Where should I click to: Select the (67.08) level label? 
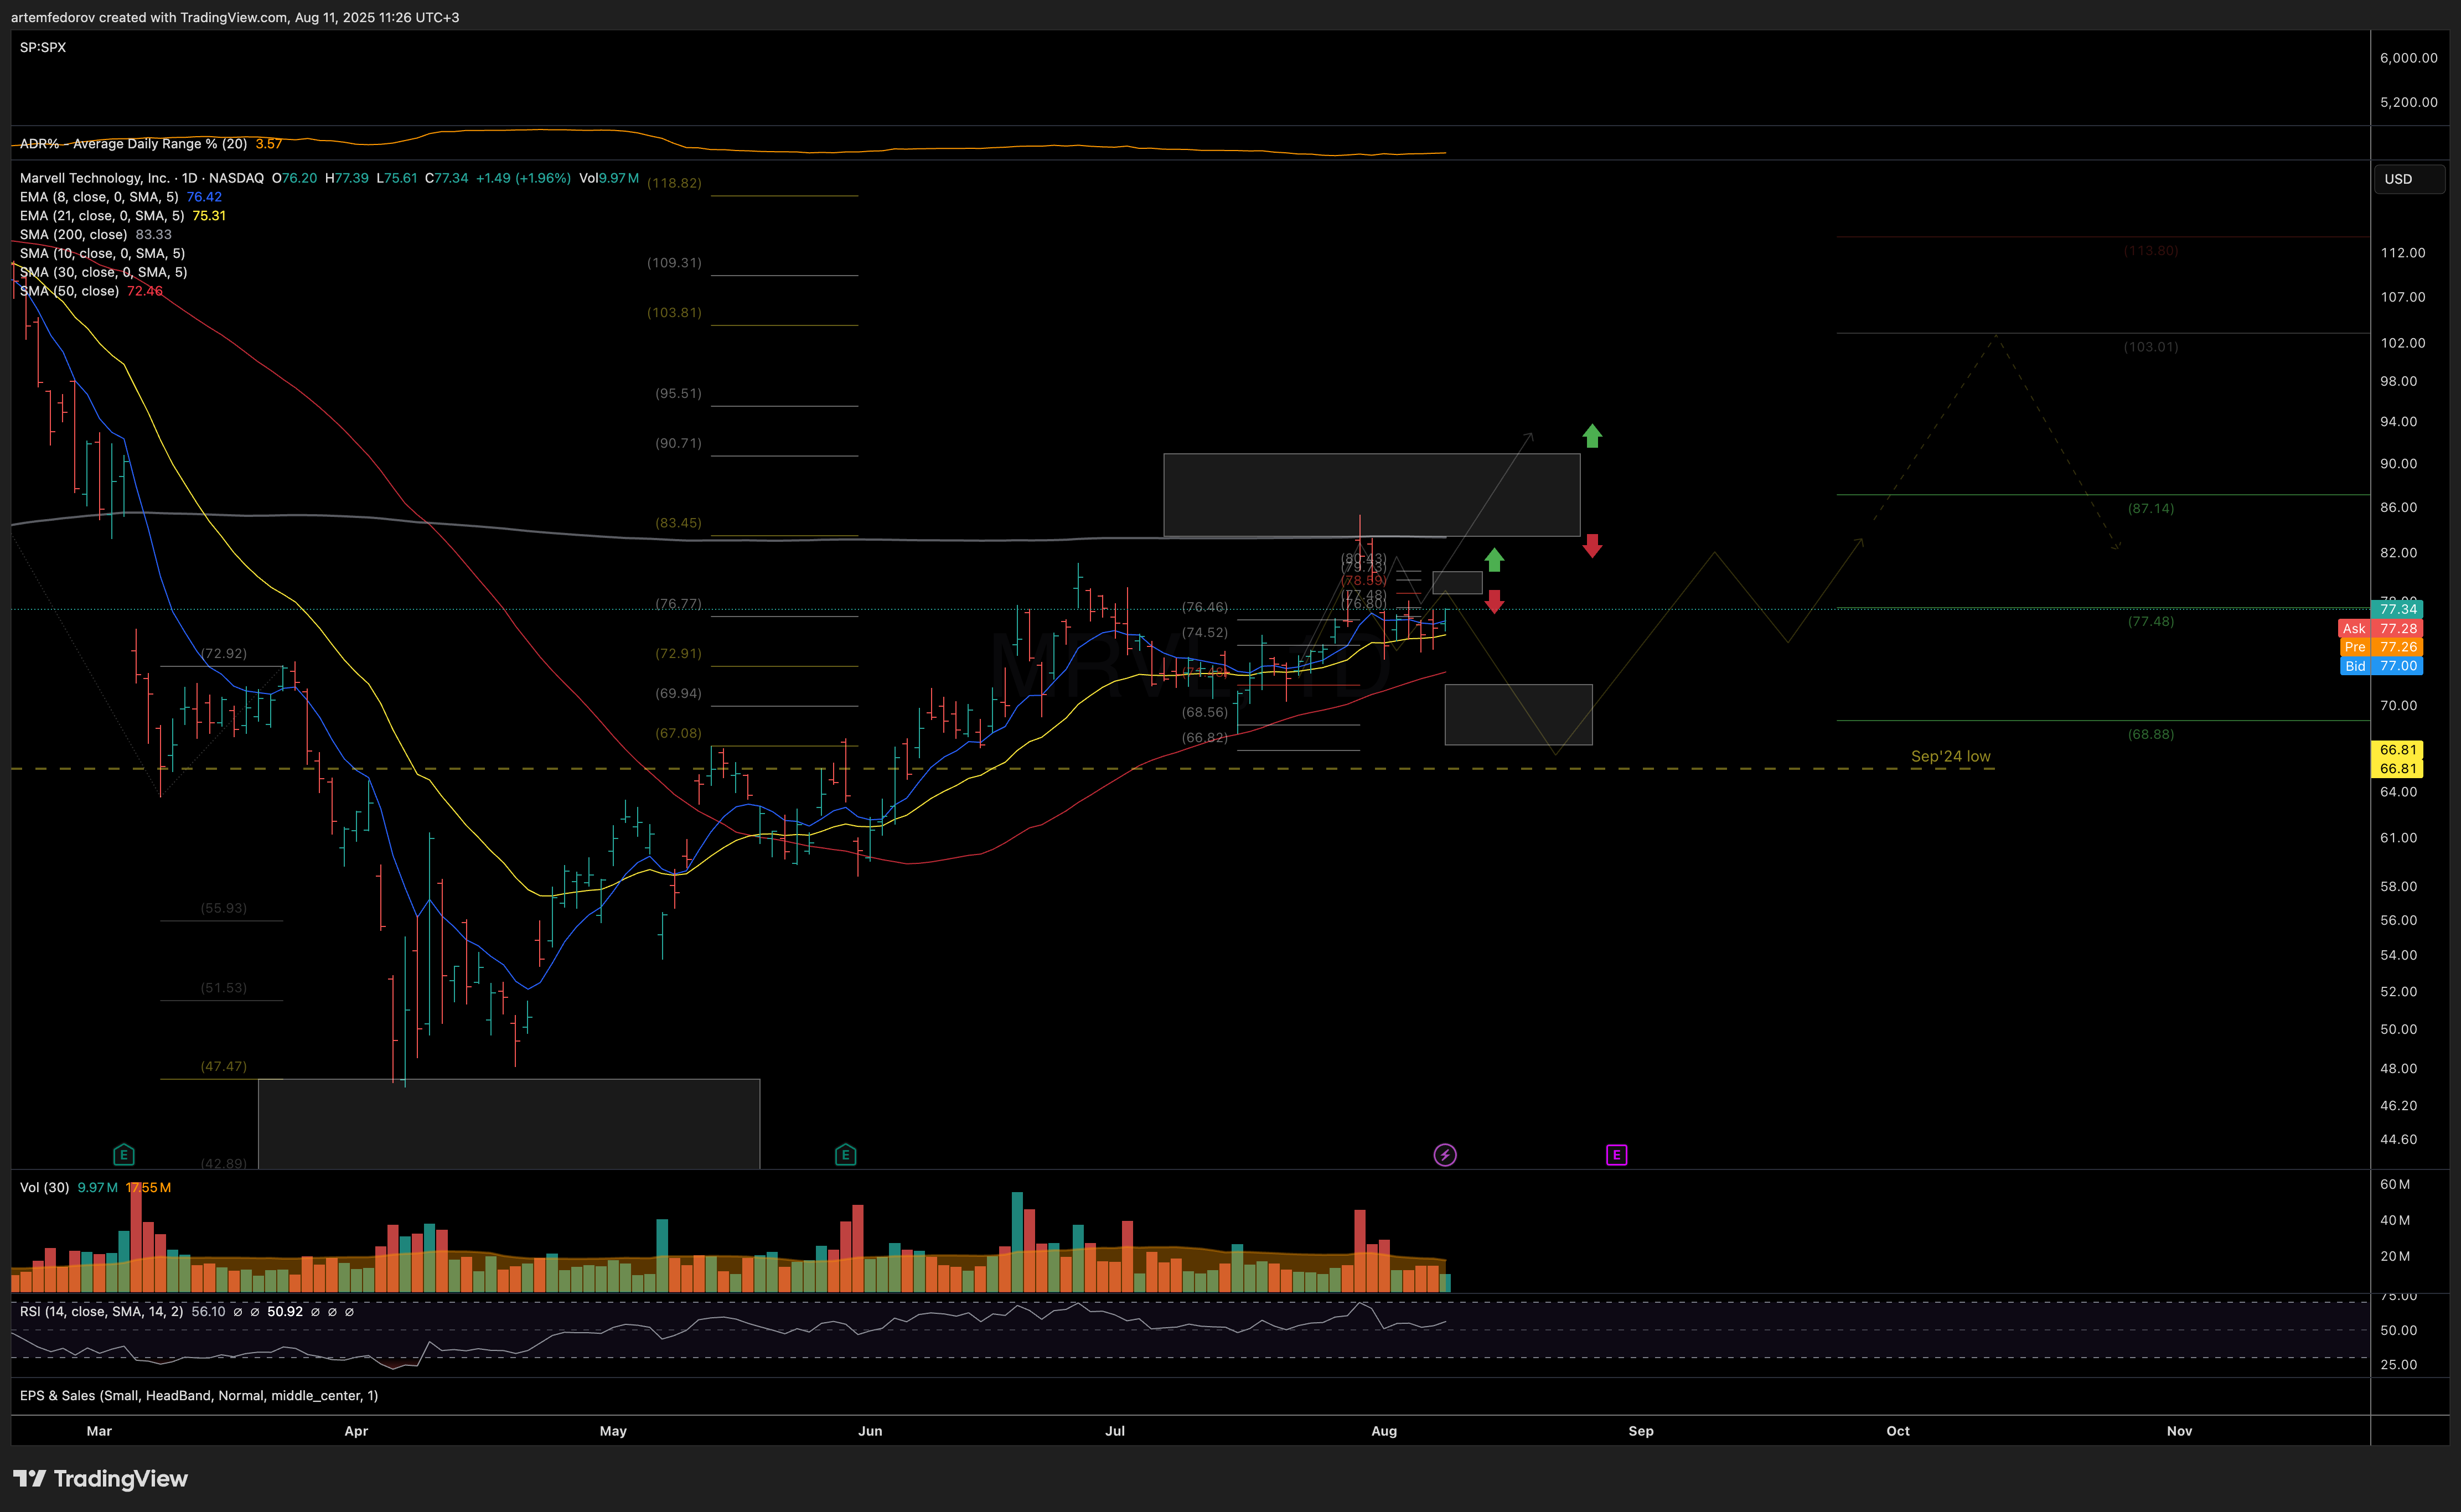[x=678, y=734]
